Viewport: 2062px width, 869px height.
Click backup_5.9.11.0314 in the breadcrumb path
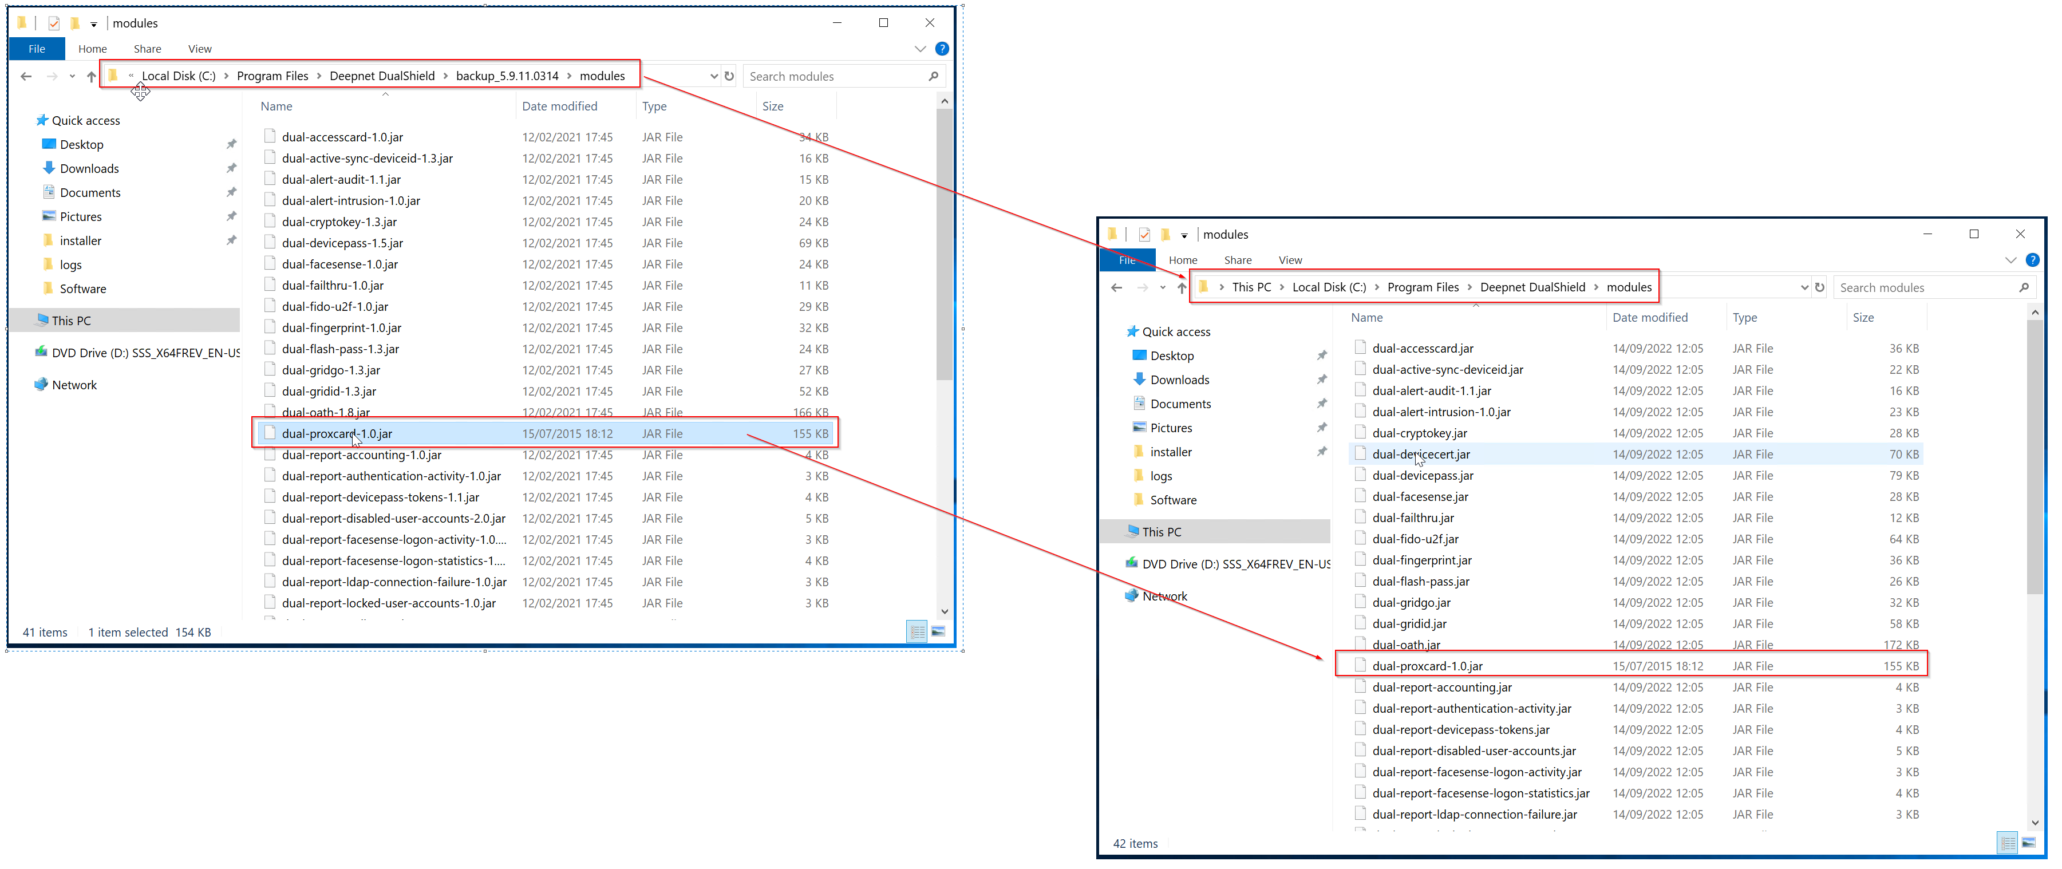pos(507,76)
